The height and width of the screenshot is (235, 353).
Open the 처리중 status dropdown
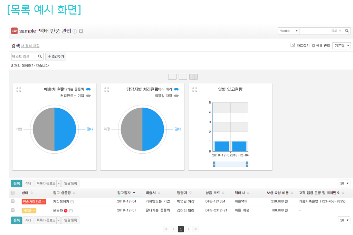coord(29,210)
